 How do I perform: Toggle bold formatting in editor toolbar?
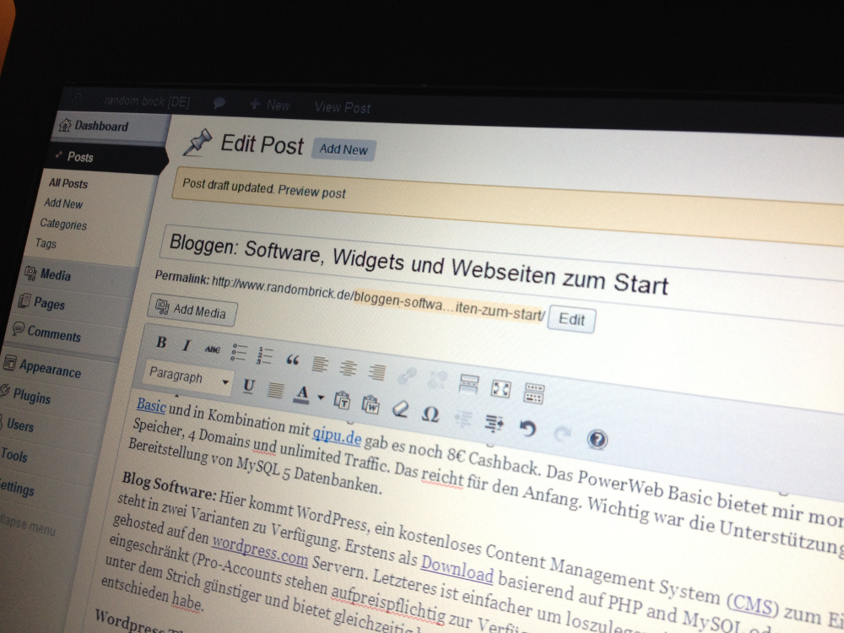coord(161,343)
